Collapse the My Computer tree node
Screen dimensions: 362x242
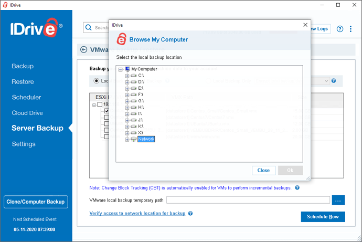[x=120, y=69]
